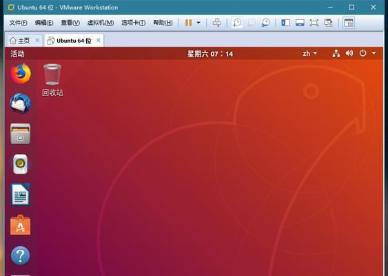Minimize the VMware Workstation window
This screenshot has height=276, width=388.
(x=330, y=8)
